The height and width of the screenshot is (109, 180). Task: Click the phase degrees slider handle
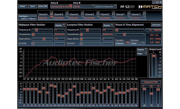click(x=117, y=30)
